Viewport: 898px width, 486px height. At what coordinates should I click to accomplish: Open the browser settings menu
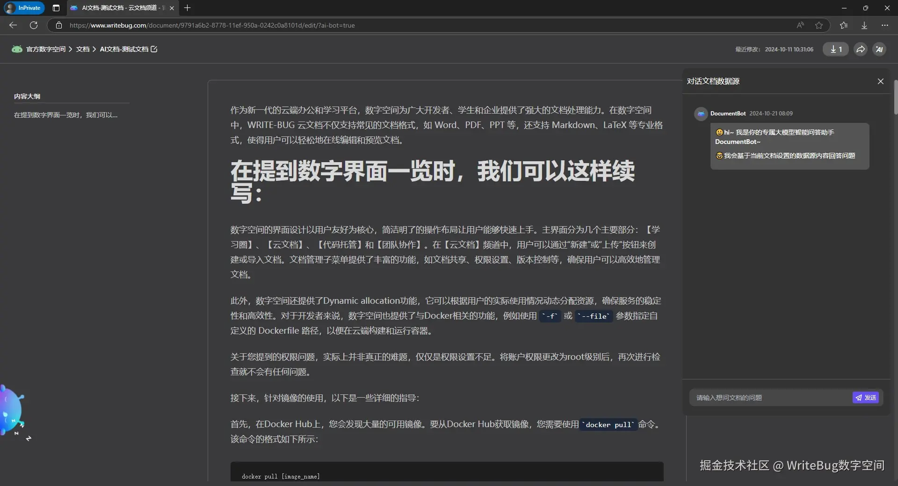click(884, 25)
